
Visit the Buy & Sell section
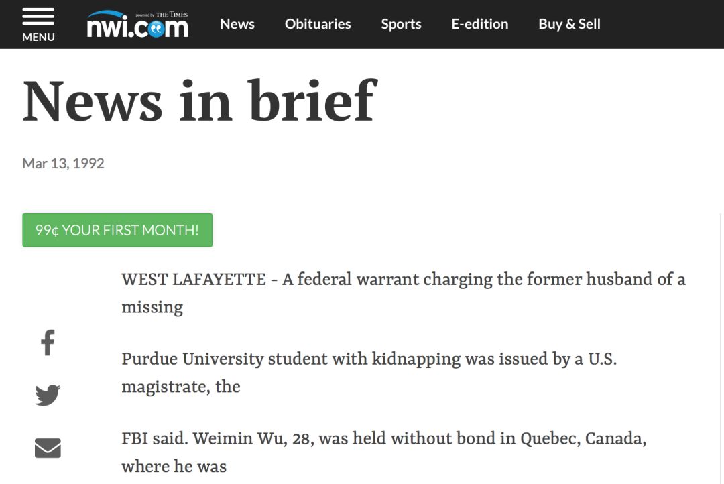(569, 24)
